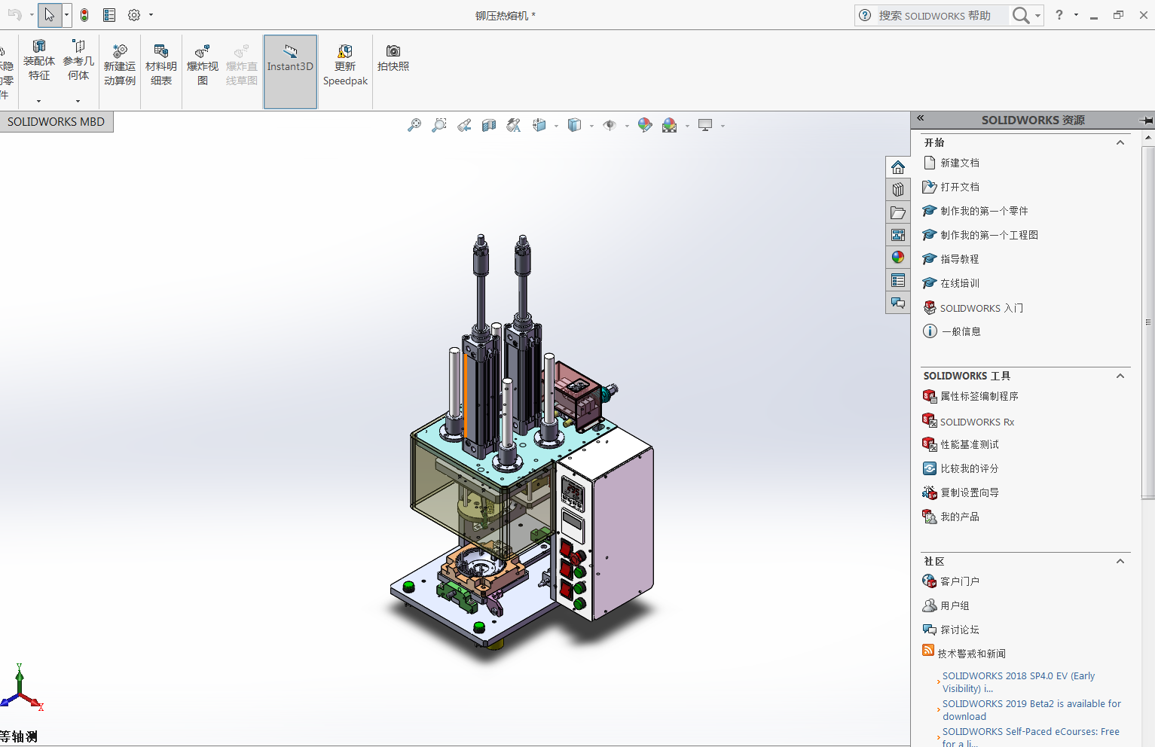
Task: Click the 材料明细表 bill of materials tool
Action: (x=160, y=66)
